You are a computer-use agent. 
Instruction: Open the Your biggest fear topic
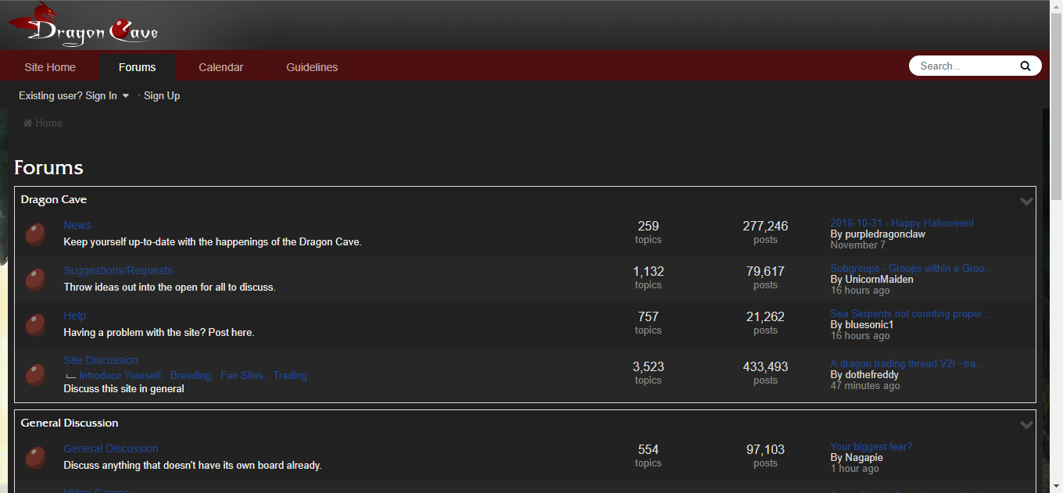pos(871,446)
